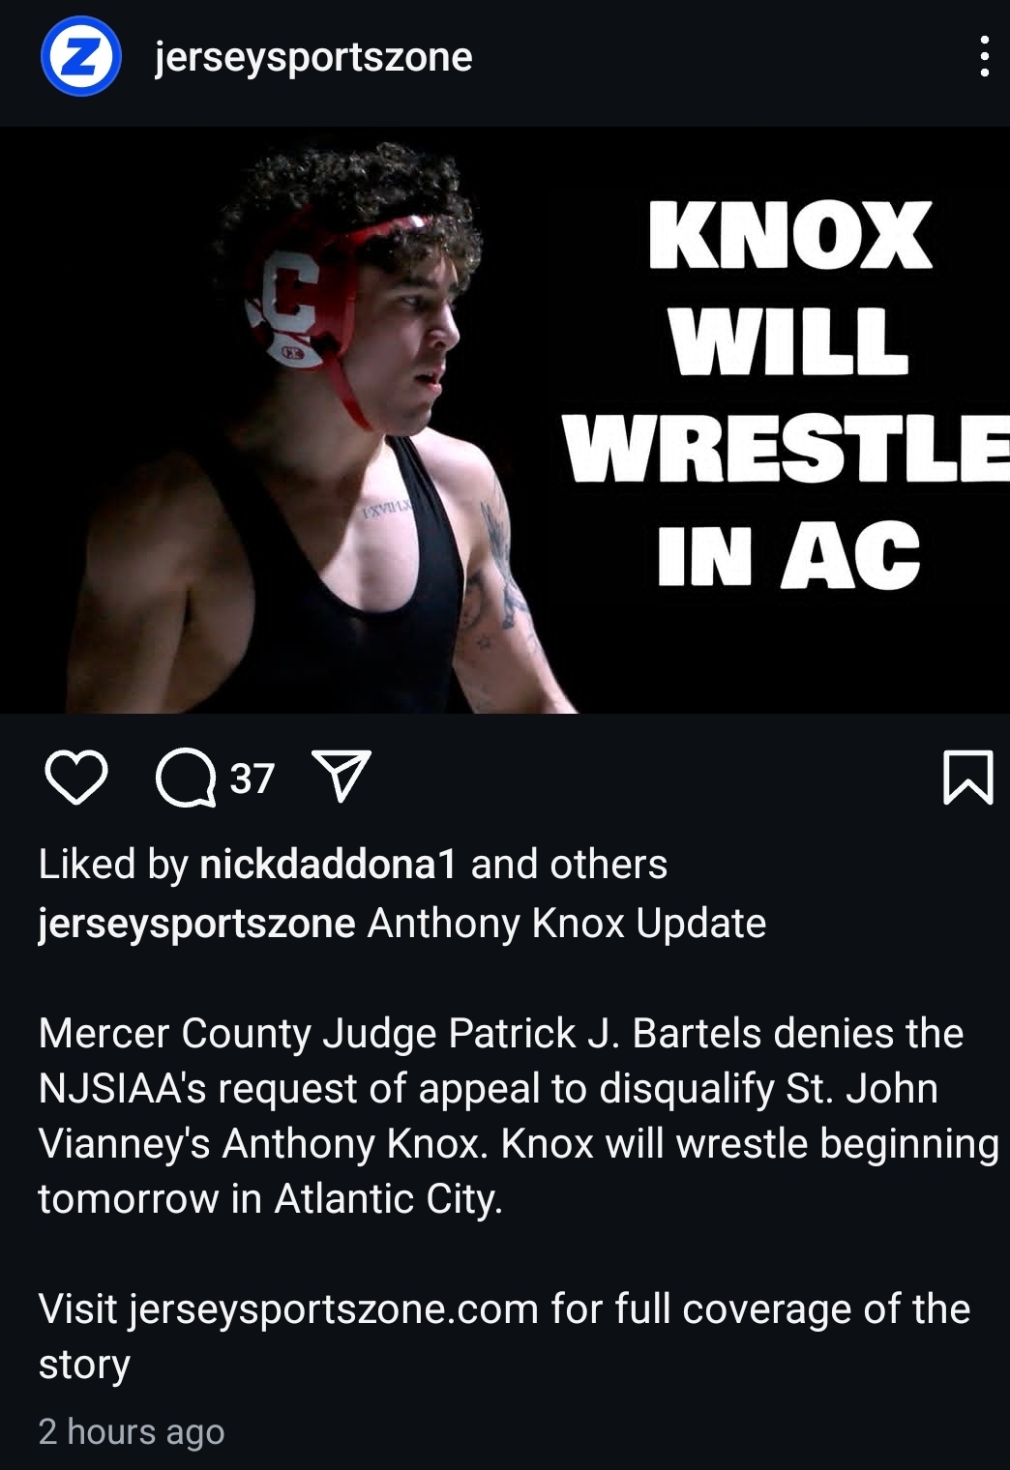Open the jerseysportszone profile picture
This screenshot has height=1470, width=1010.
point(80,57)
